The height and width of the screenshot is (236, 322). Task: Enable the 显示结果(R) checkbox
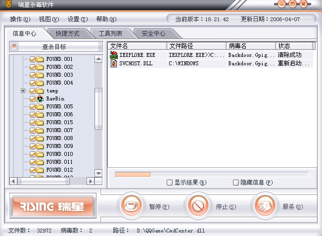pyautogui.click(x=170, y=183)
